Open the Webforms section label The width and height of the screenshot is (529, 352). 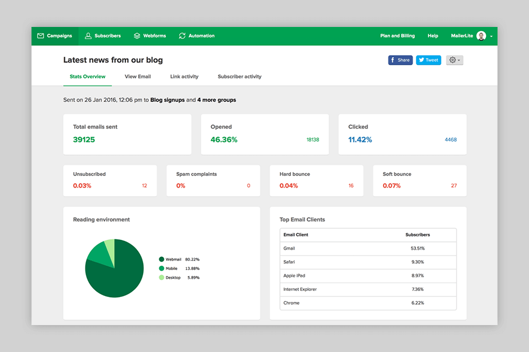tap(154, 36)
